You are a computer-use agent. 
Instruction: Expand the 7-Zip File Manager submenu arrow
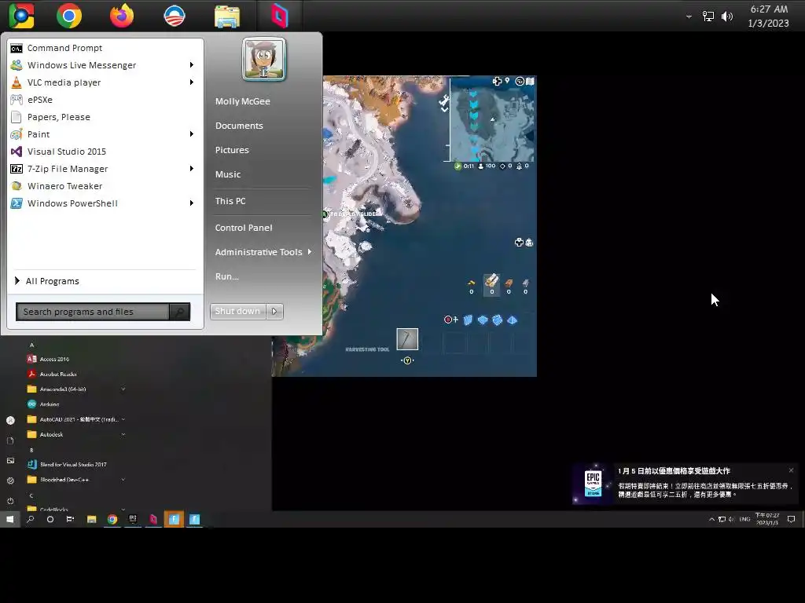coord(192,168)
